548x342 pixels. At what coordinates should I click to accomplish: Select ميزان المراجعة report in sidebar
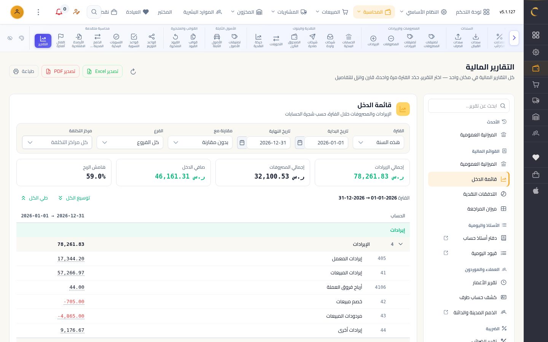[x=469, y=209]
